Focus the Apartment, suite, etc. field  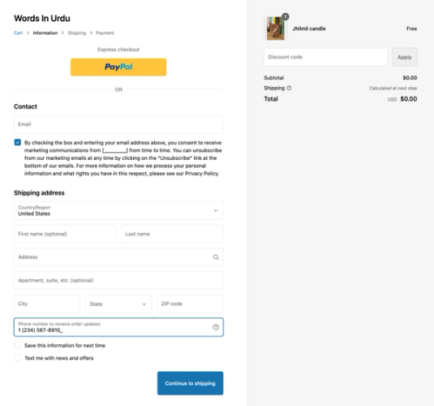point(118,280)
